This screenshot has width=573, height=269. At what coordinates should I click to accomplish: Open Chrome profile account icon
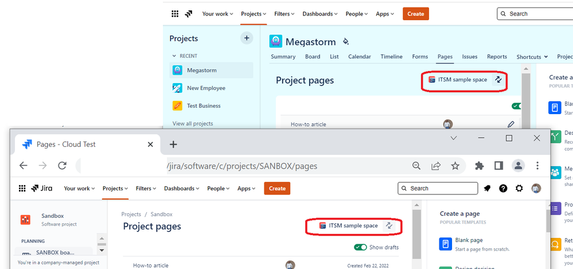518,166
